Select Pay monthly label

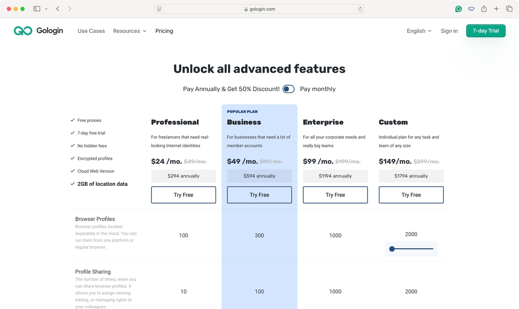point(318,89)
